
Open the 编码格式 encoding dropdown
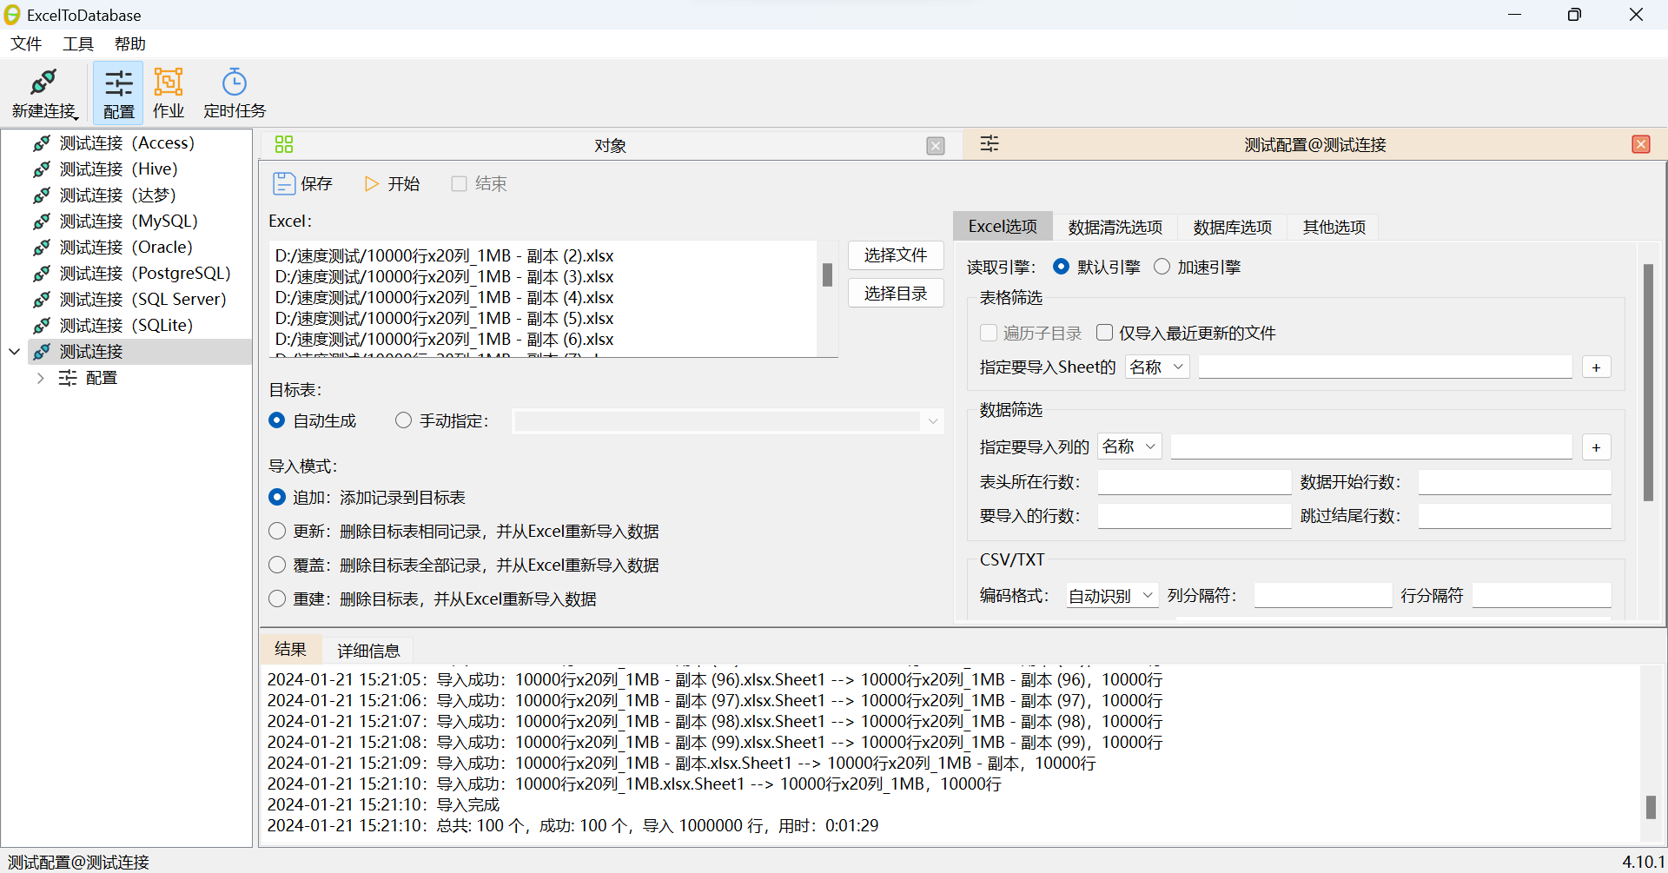pos(1111,595)
